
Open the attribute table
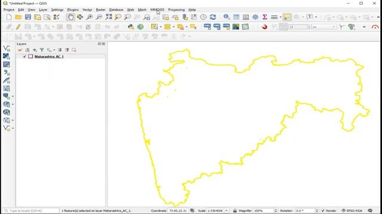tap(236, 17)
